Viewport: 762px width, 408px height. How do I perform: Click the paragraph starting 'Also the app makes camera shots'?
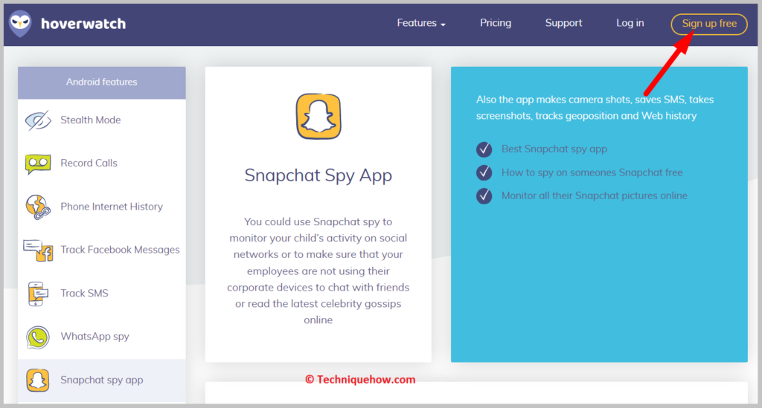click(x=595, y=108)
